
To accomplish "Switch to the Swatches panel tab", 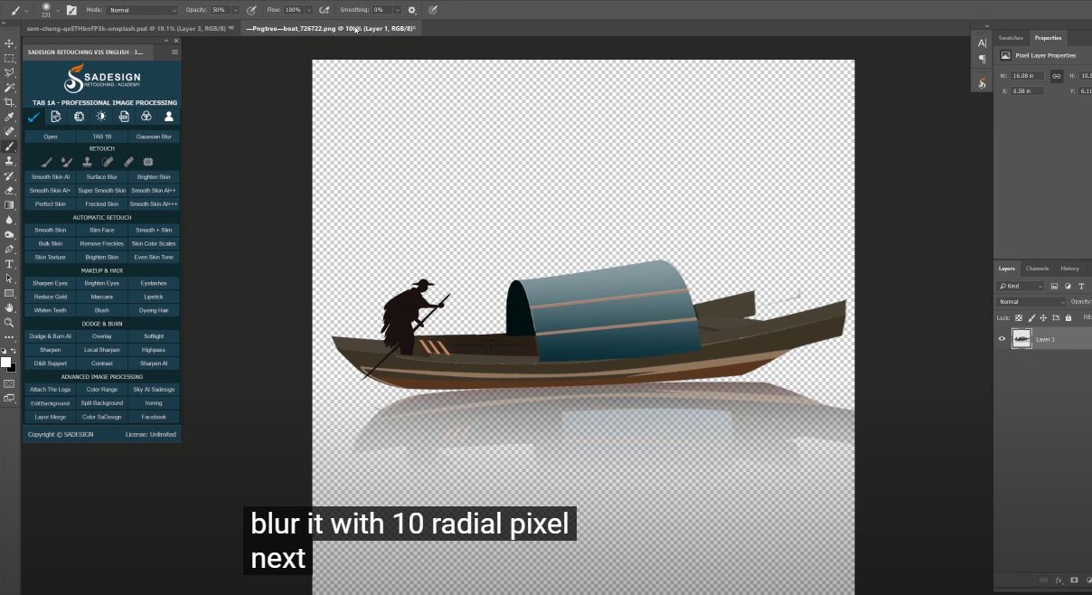I will click(1011, 38).
